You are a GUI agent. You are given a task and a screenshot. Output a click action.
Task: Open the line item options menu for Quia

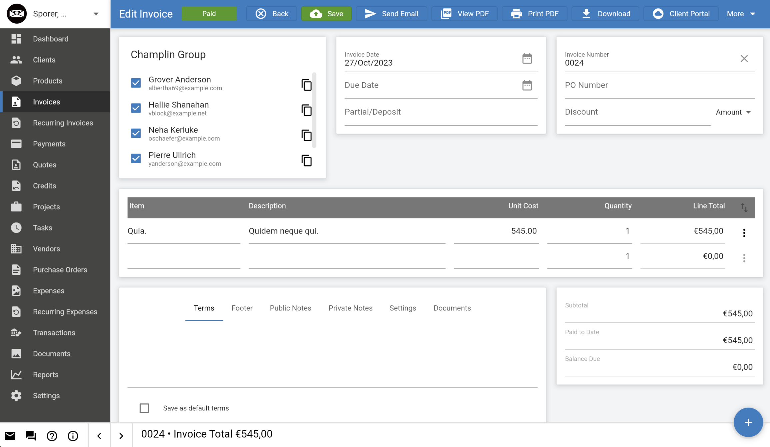[744, 232]
